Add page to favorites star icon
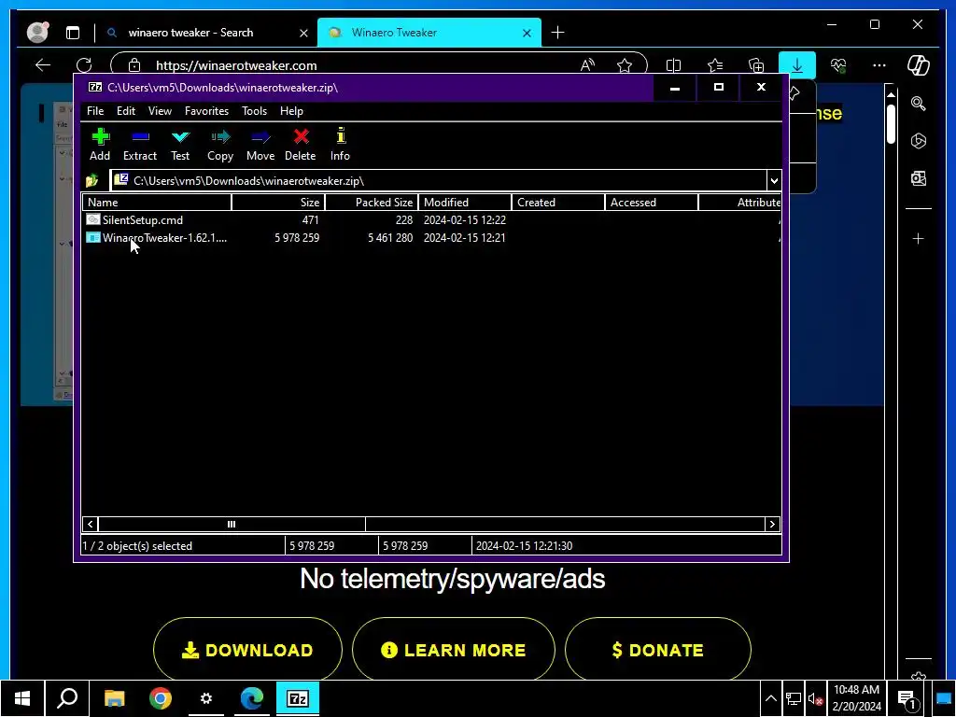This screenshot has height=717, width=956. [x=625, y=65]
